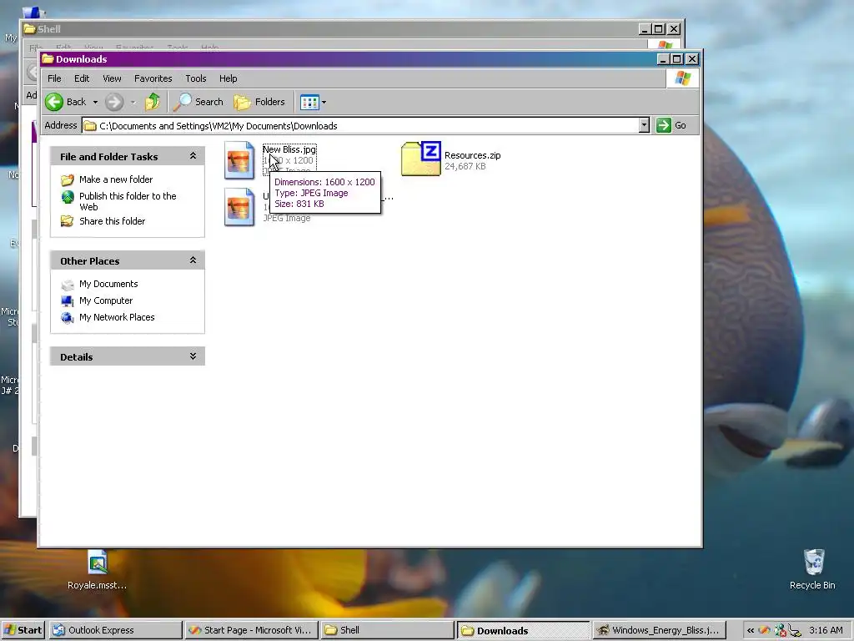
Task: Expand the Details panel
Action: 193,356
